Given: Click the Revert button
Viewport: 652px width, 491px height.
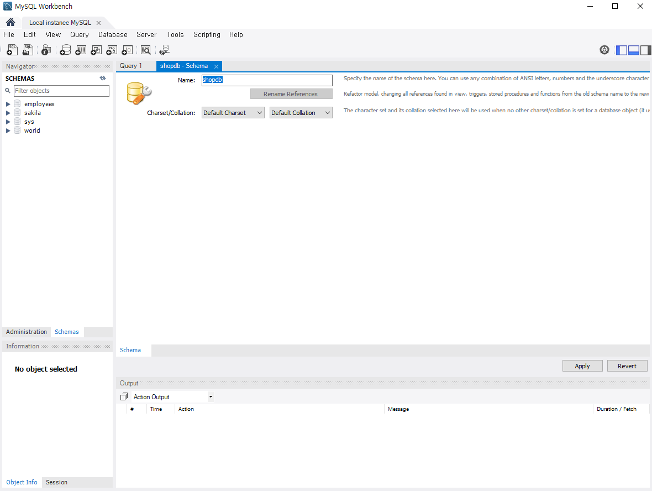Looking at the screenshot, I should (x=627, y=365).
